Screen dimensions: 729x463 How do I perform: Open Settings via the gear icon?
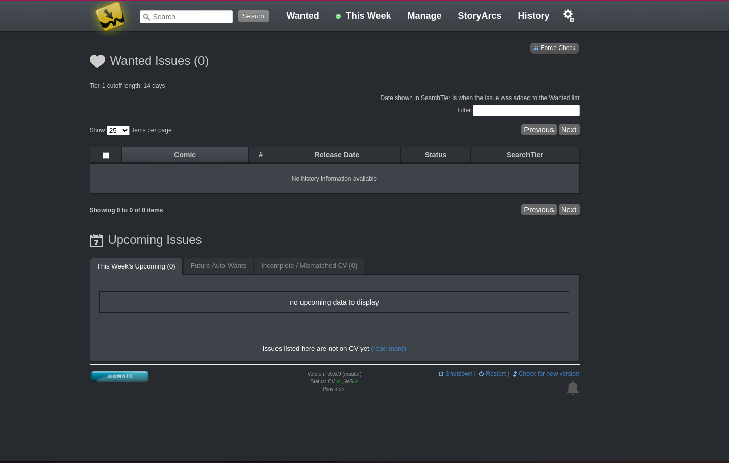pos(568,15)
